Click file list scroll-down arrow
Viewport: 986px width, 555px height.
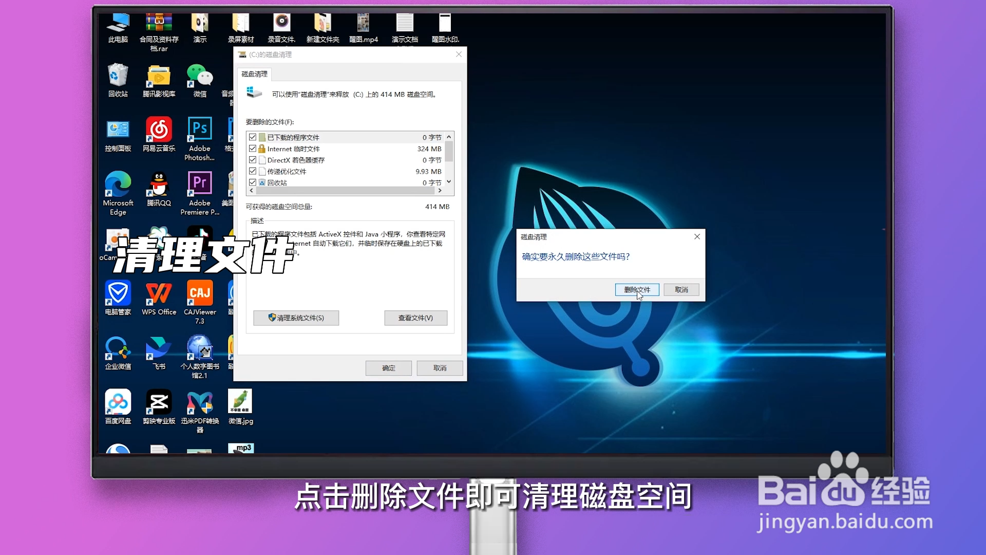coord(449,181)
